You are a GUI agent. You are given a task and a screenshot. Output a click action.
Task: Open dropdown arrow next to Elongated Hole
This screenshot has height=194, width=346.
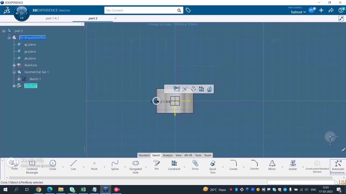[146, 167]
